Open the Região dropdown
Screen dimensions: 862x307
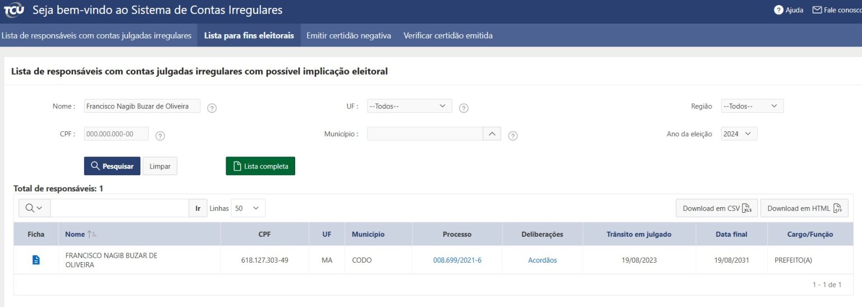pos(752,106)
